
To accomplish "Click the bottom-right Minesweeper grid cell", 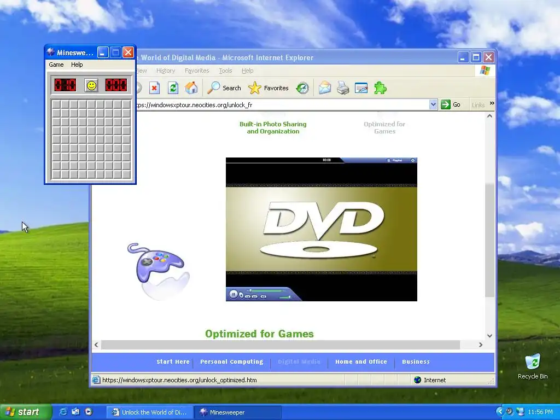I will 126,174.
